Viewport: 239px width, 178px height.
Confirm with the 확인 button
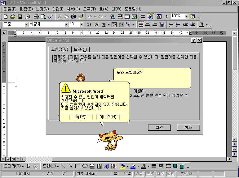[x=159, y=128]
